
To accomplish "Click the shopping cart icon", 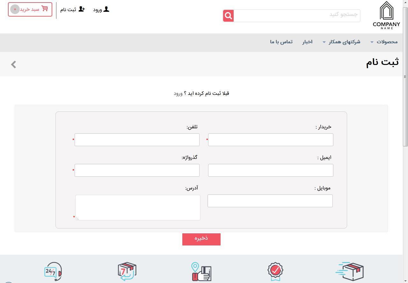I will coord(45,9).
